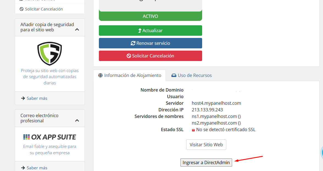The image size is (323, 171).
Task: Collapse the Correo electrónico profesional panel
Action: (x=77, y=120)
